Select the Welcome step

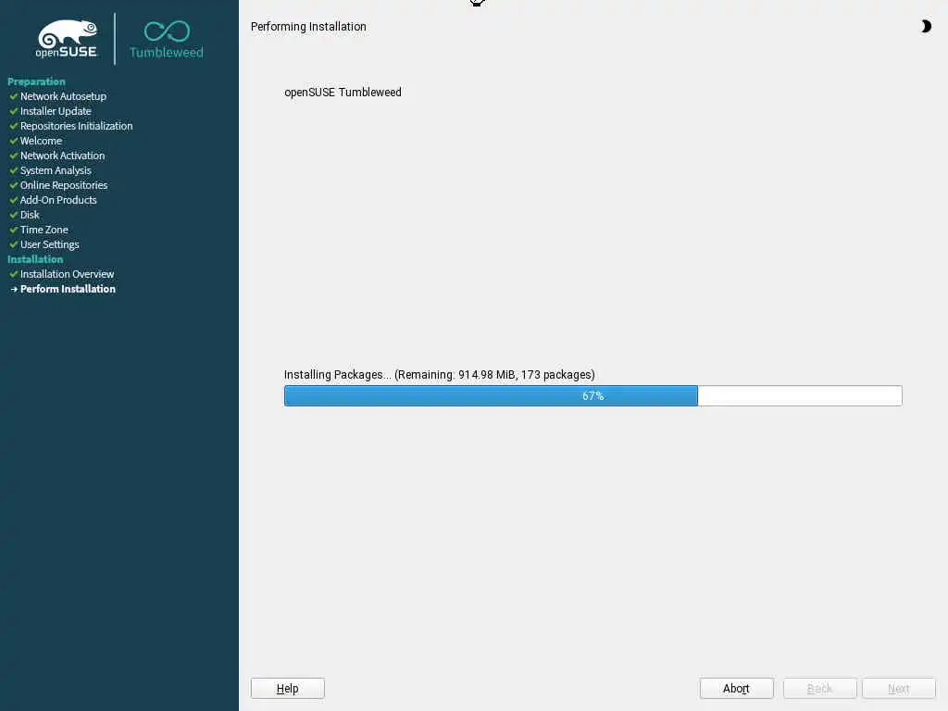click(41, 141)
